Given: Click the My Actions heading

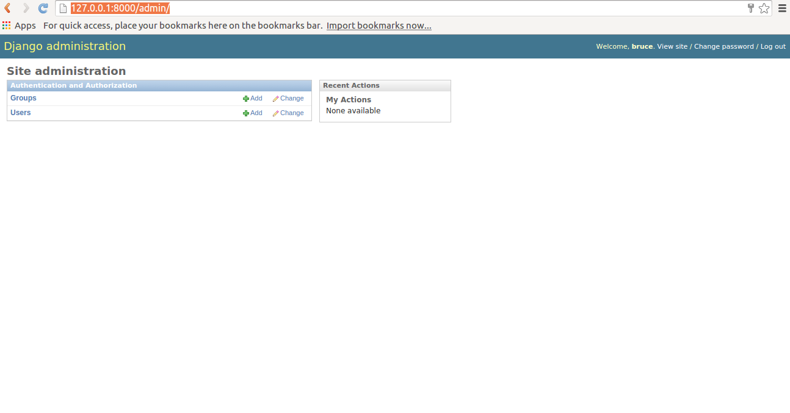Looking at the screenshot, I should point(349,100).
